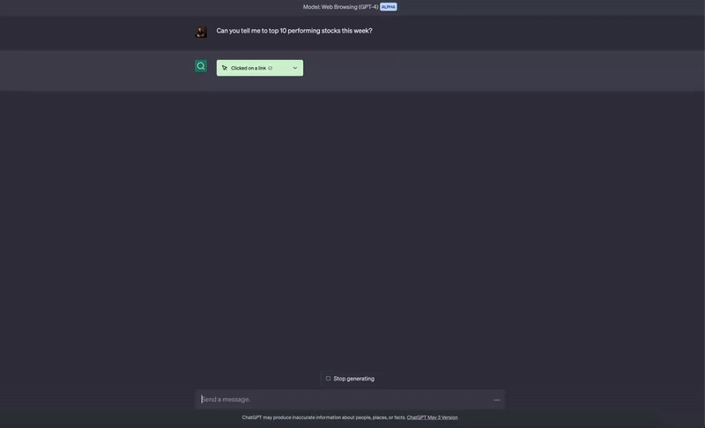Screen dimensions: 705x428
Task: Click the assistant response row background
Action: point(494,71)
